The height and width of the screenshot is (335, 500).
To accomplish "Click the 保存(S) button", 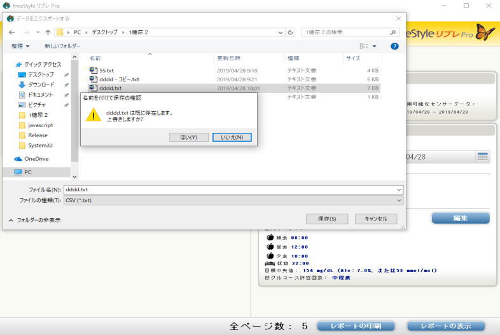I will coord(326,219).
